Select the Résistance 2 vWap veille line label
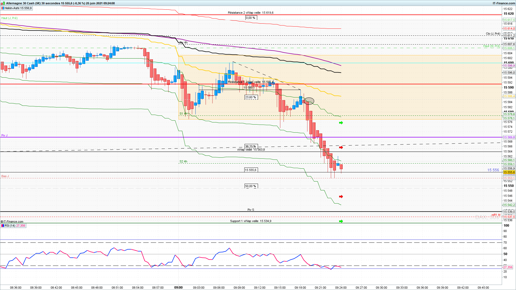The width and height of the screenshot is (516, 290). tap(250, 13)
